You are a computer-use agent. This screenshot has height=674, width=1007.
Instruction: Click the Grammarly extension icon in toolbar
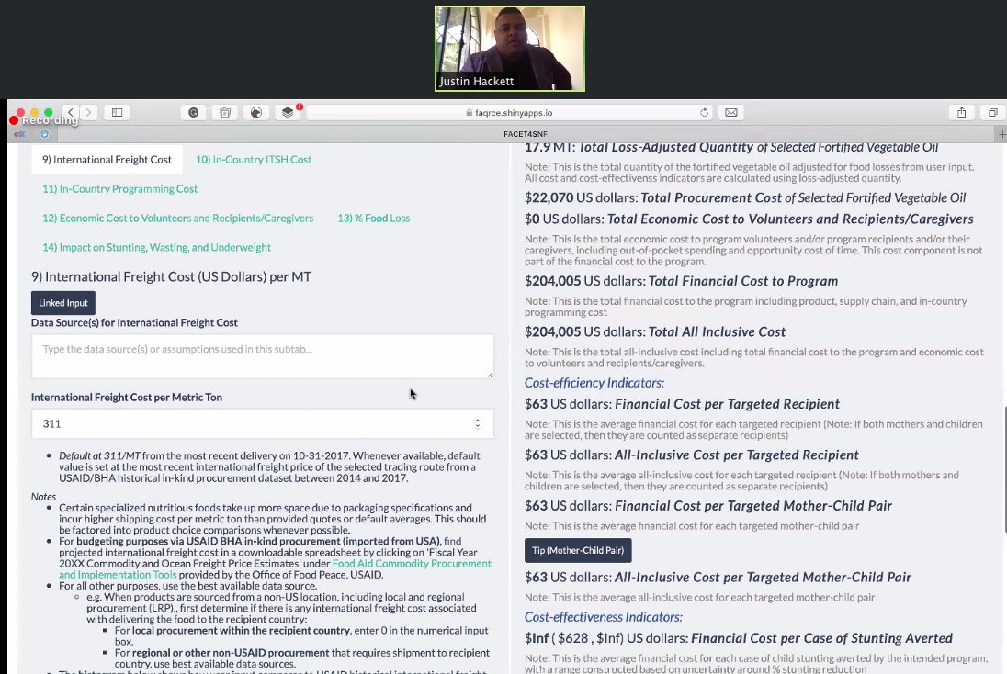[193, 112]
